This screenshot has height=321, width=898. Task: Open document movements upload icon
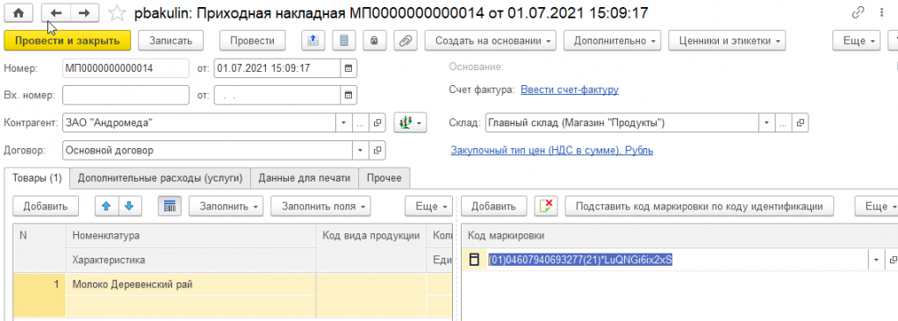(313, 40)
